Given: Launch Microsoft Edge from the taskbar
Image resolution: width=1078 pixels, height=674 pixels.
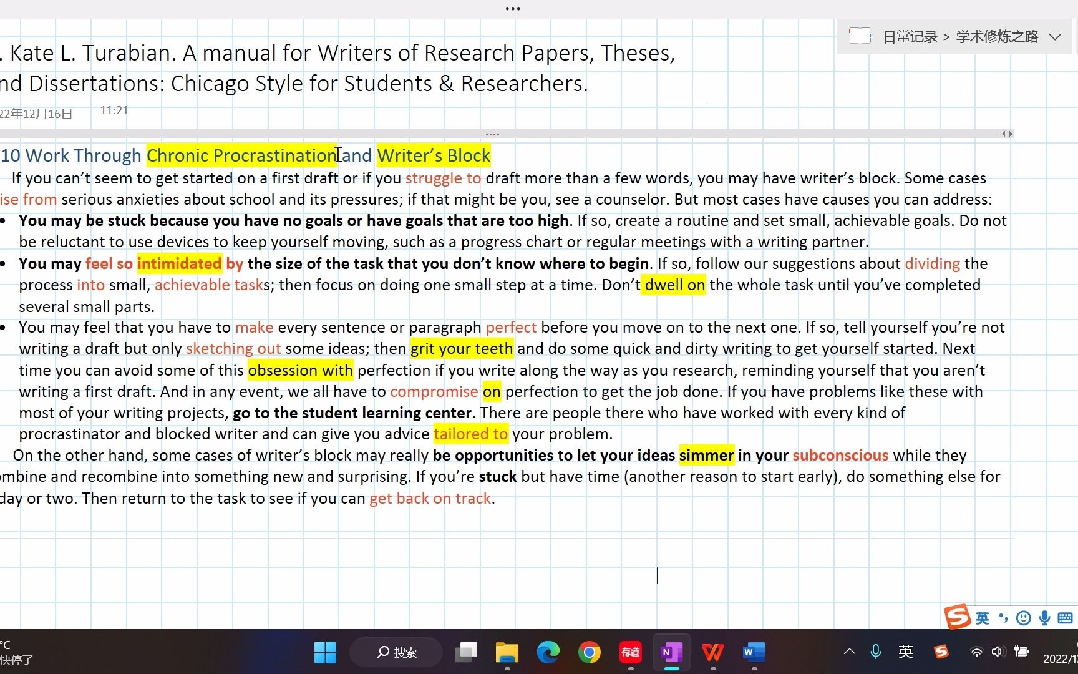Looking at the screenshot, I should tap(548, 652).
